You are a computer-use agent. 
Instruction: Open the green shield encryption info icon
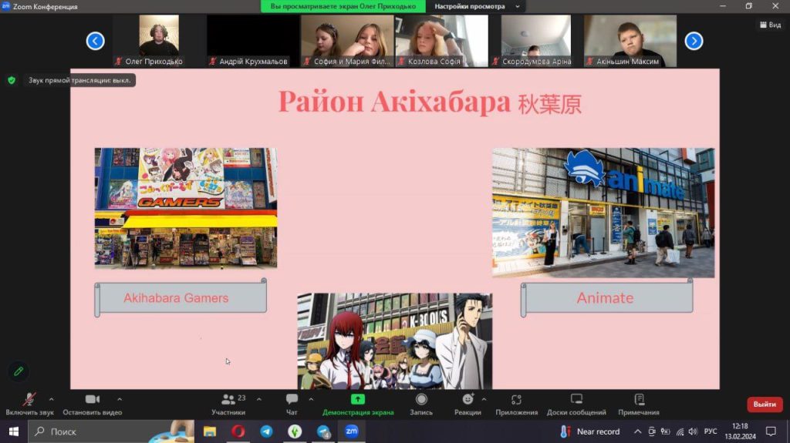point(12,80)
